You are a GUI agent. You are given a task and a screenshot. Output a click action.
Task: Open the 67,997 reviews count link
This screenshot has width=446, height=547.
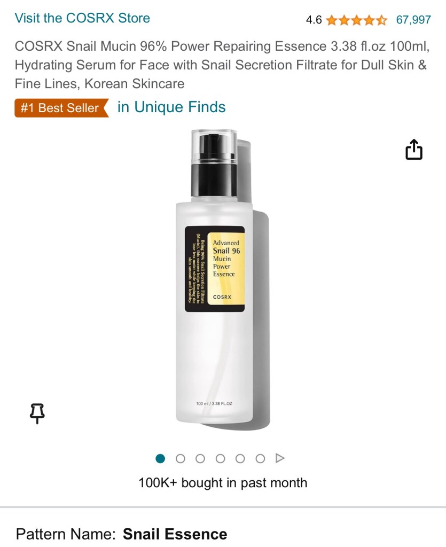[413, 20]
